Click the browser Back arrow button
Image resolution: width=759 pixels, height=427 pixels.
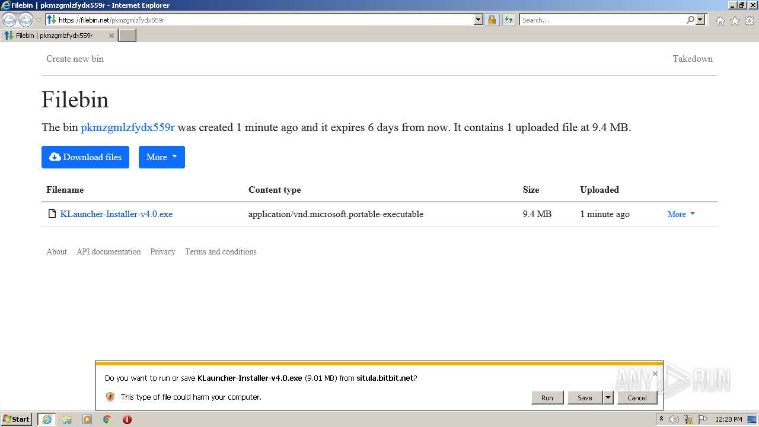point(9,20)
